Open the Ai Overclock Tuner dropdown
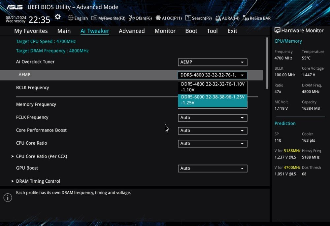 212,62
